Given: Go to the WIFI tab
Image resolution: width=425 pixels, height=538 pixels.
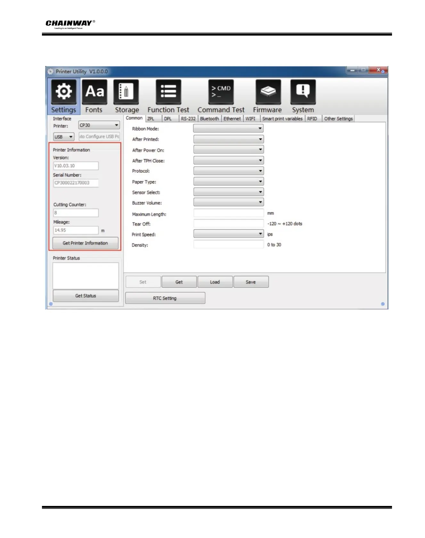Looking at the screenshot, I should pyautogui.click(x=251, y=119).
